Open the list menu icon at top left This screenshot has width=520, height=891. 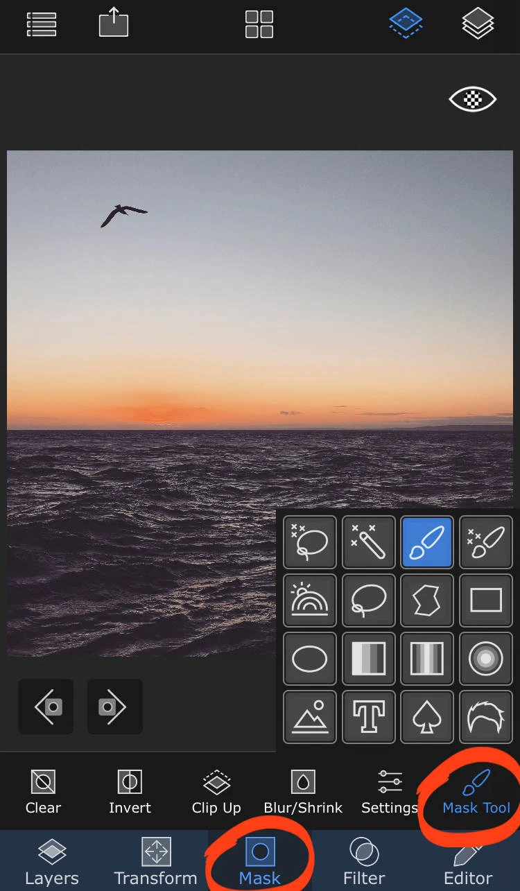pos(42,24)
